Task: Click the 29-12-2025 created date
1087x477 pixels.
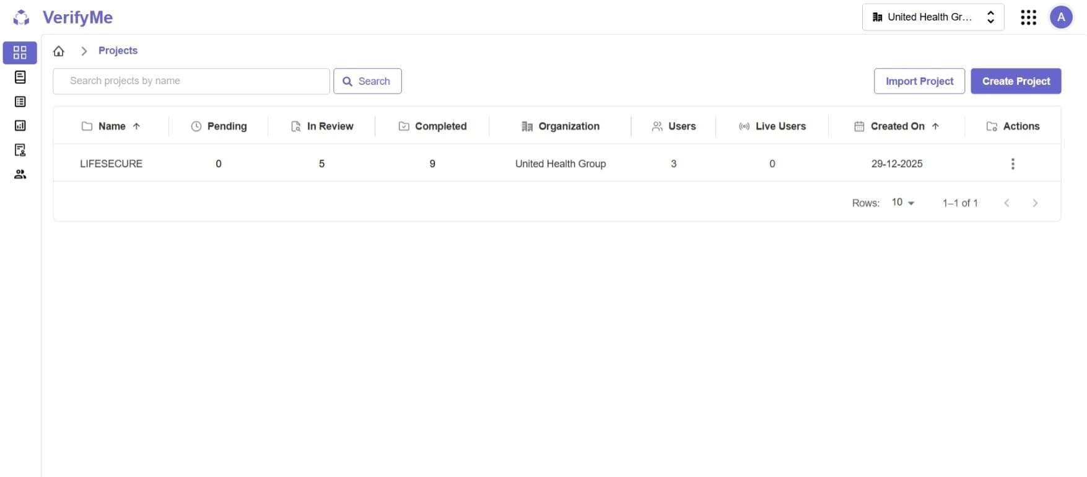Action: click(x=897, y=164)
